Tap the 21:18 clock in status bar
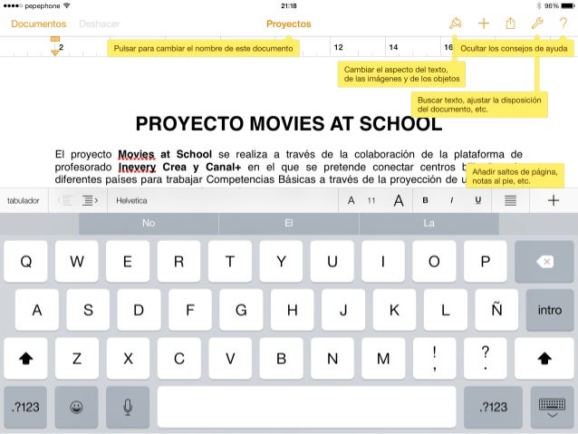This screenshot has width=578, height=434. coord(289,5)
